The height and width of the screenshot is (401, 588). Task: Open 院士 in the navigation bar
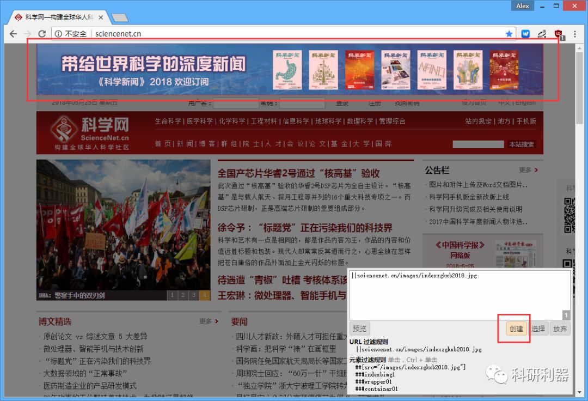[x=251, y=144]
